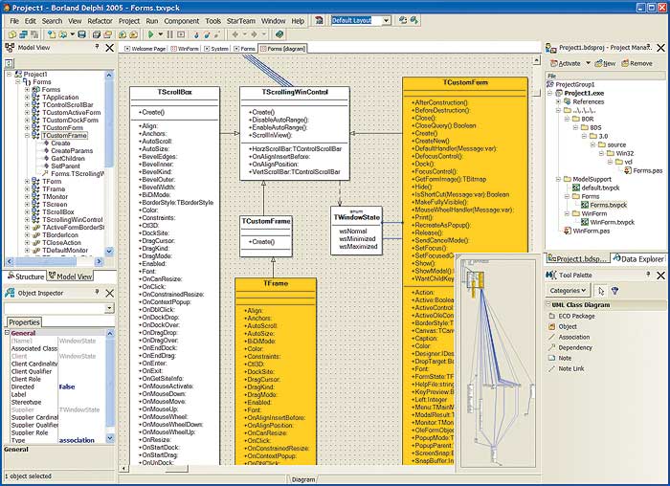Click the Open file toolbar icon
The image size is (670, 486).
[63, 34]
